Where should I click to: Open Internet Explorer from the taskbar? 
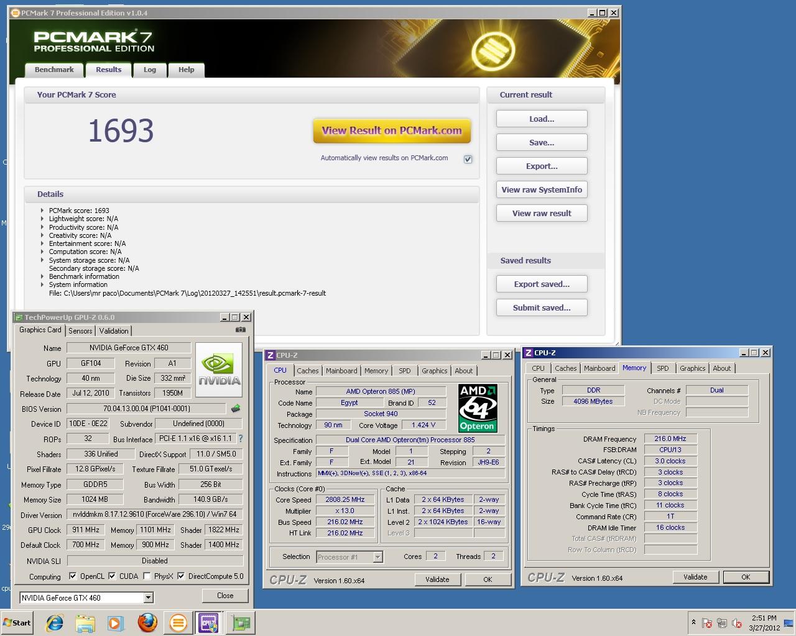pos(55,622)
